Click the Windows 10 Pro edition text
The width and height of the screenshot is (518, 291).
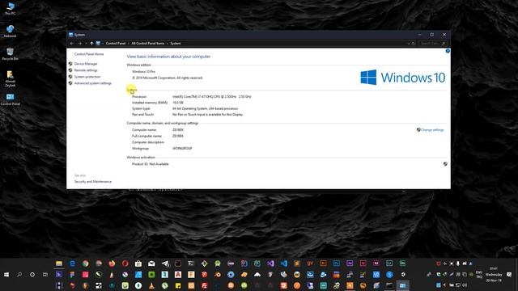click(x=143, y=71)
